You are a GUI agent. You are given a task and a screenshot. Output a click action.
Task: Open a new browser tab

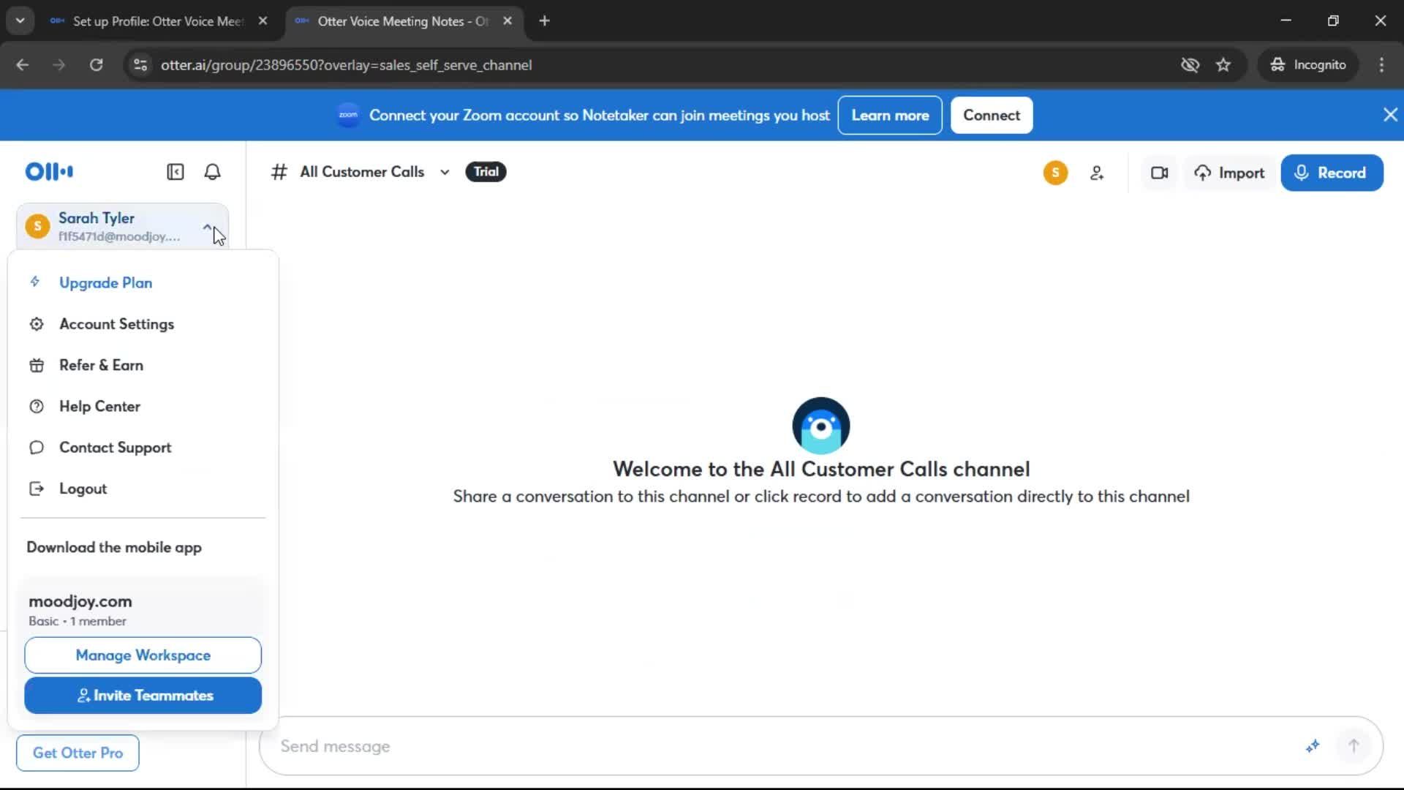click(544, 21)
